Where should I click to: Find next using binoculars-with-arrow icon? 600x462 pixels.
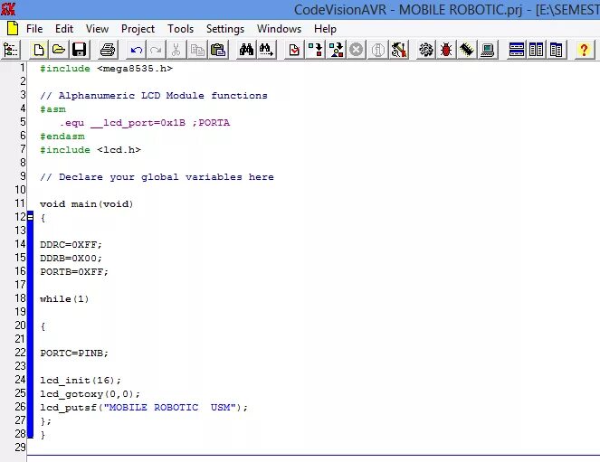(266, 50)
